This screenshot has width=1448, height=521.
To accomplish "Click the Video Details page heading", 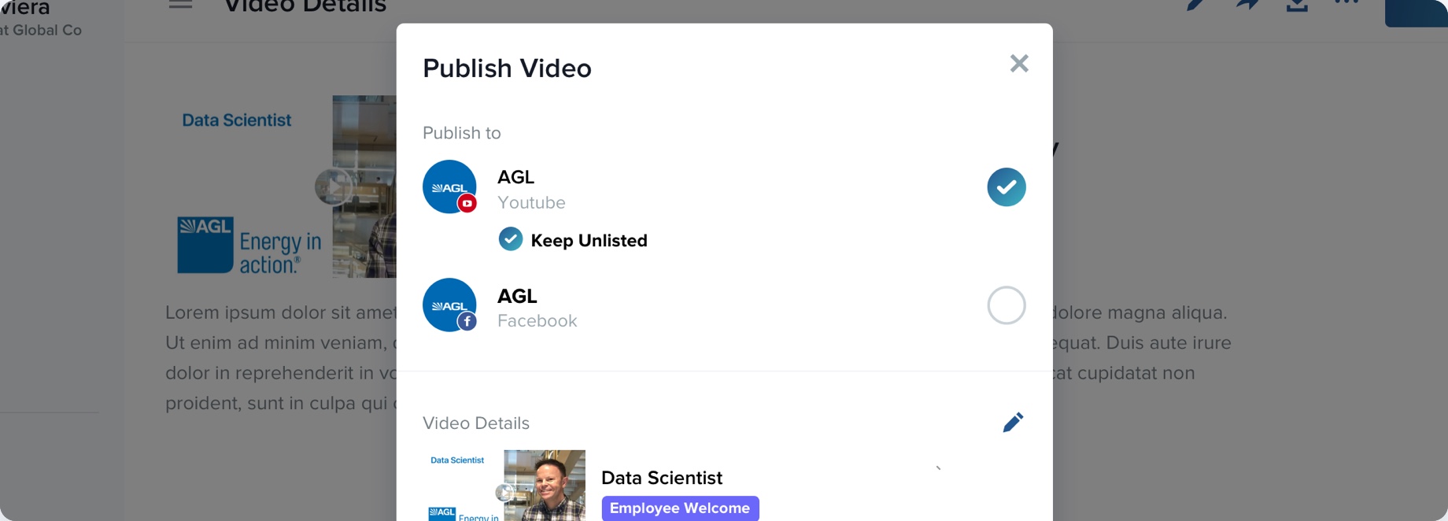I will click(305, 6).
